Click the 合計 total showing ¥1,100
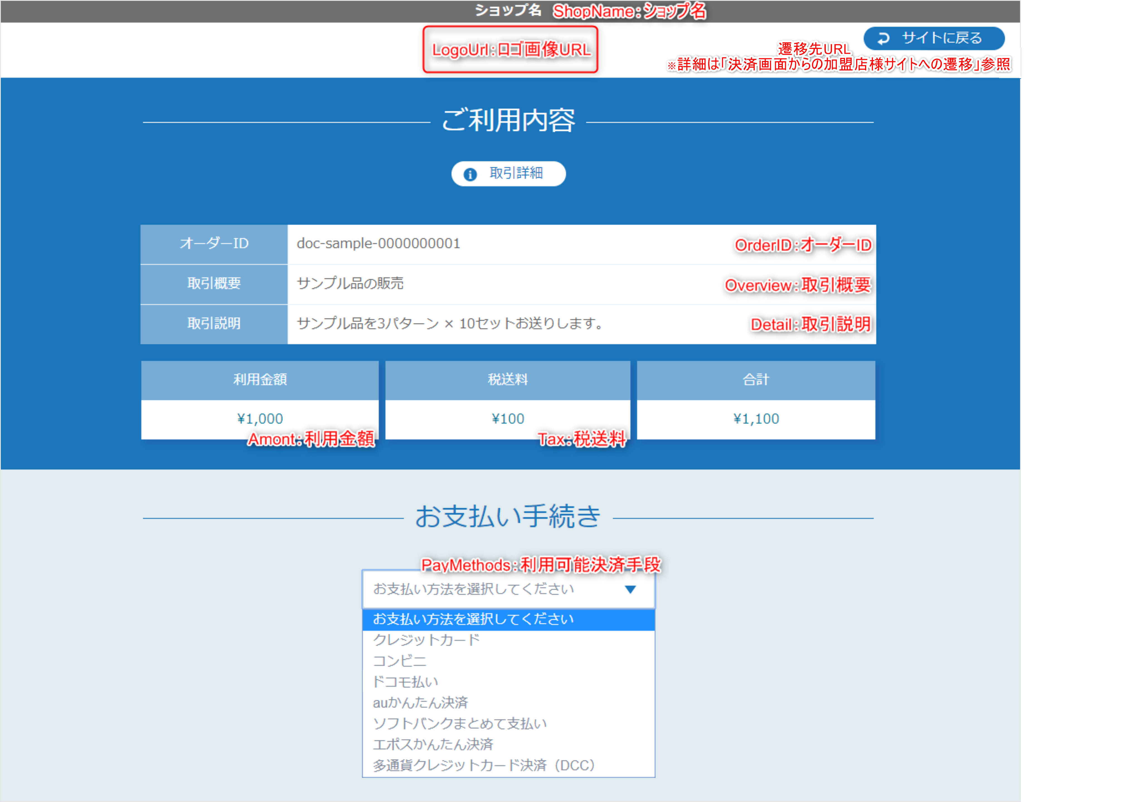 (x=756, y=418)
